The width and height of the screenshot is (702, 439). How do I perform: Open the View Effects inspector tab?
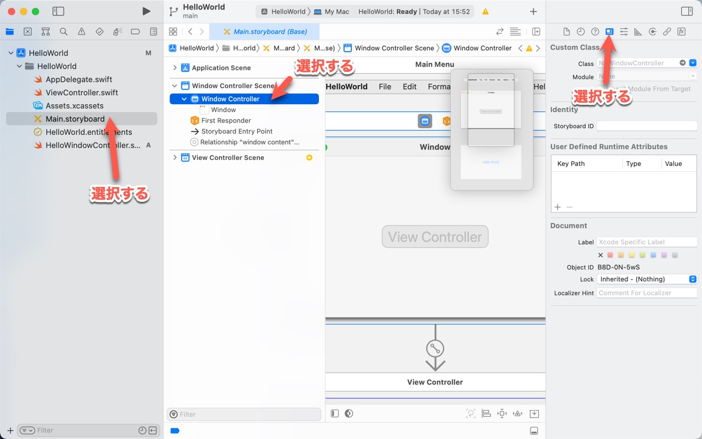click(x=682, y=31)
